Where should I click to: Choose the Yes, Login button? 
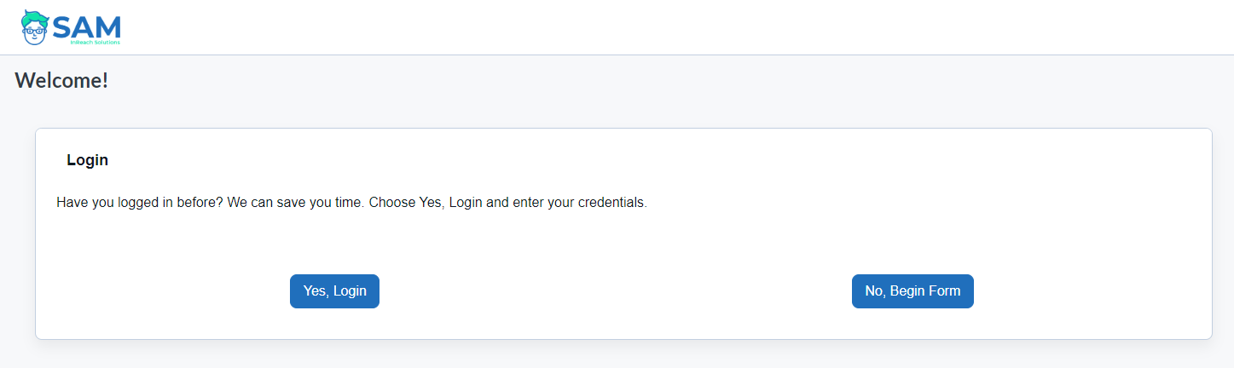pyautogui.click(x=334, y=291)
